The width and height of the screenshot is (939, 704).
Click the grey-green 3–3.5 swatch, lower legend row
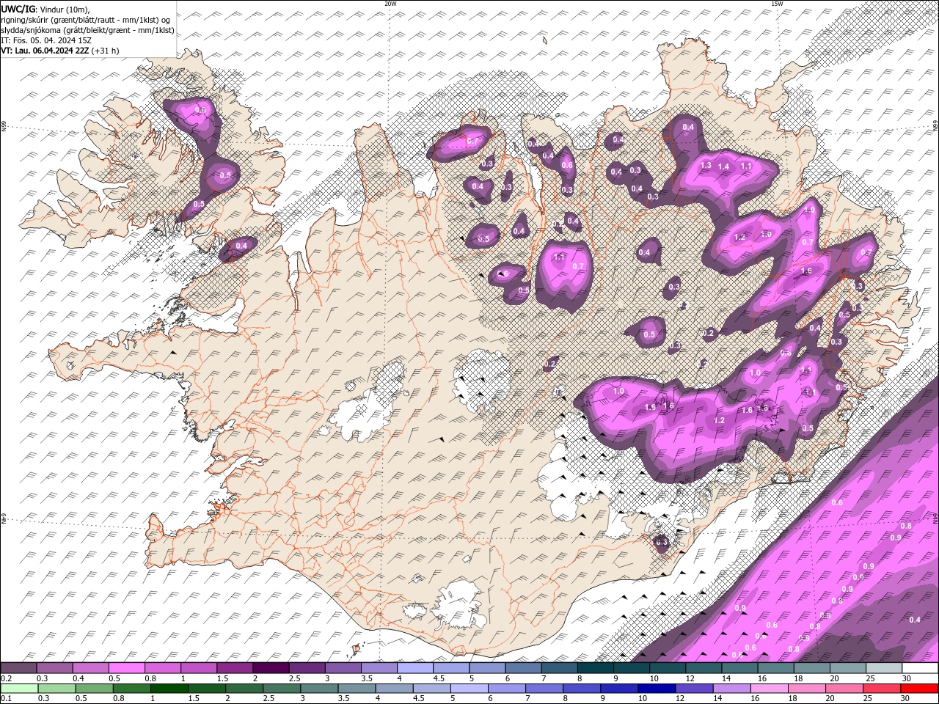point(320,689)
